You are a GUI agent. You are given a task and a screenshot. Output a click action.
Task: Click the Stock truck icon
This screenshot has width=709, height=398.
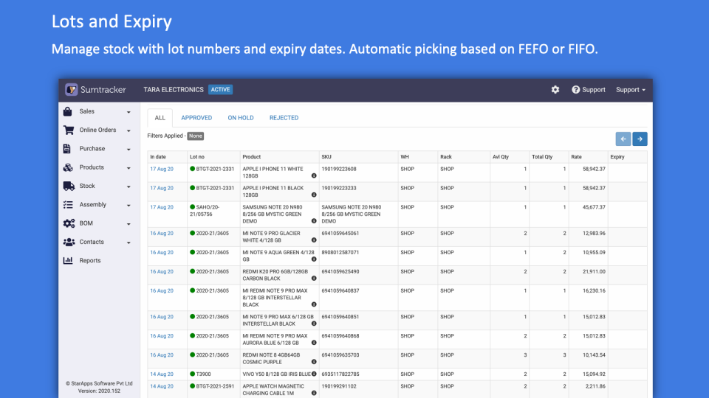click(69, 186)
